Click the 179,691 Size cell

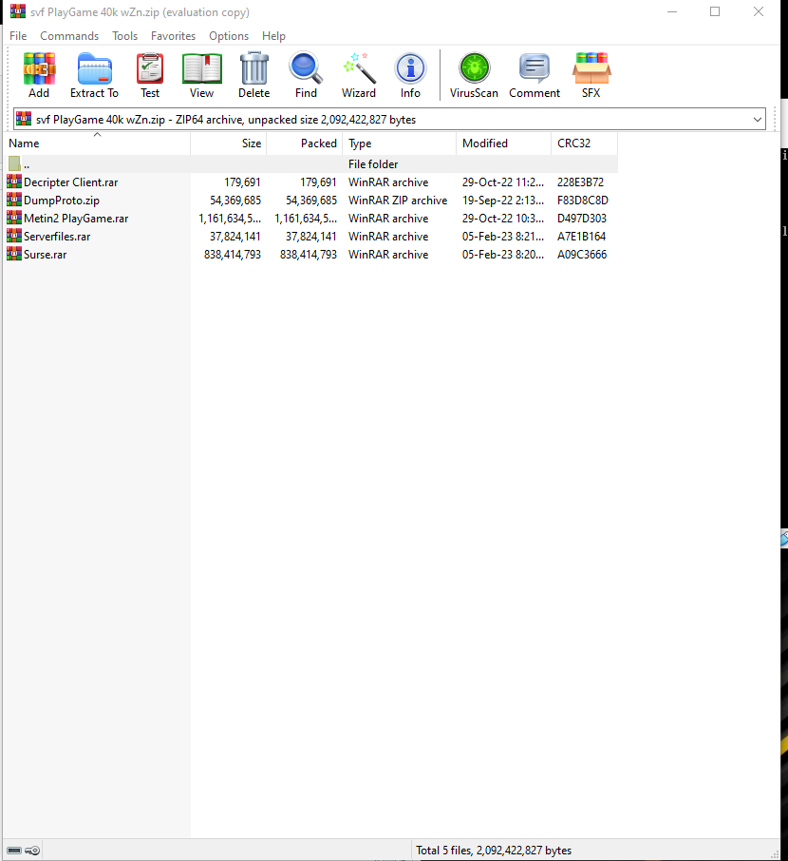242,182
